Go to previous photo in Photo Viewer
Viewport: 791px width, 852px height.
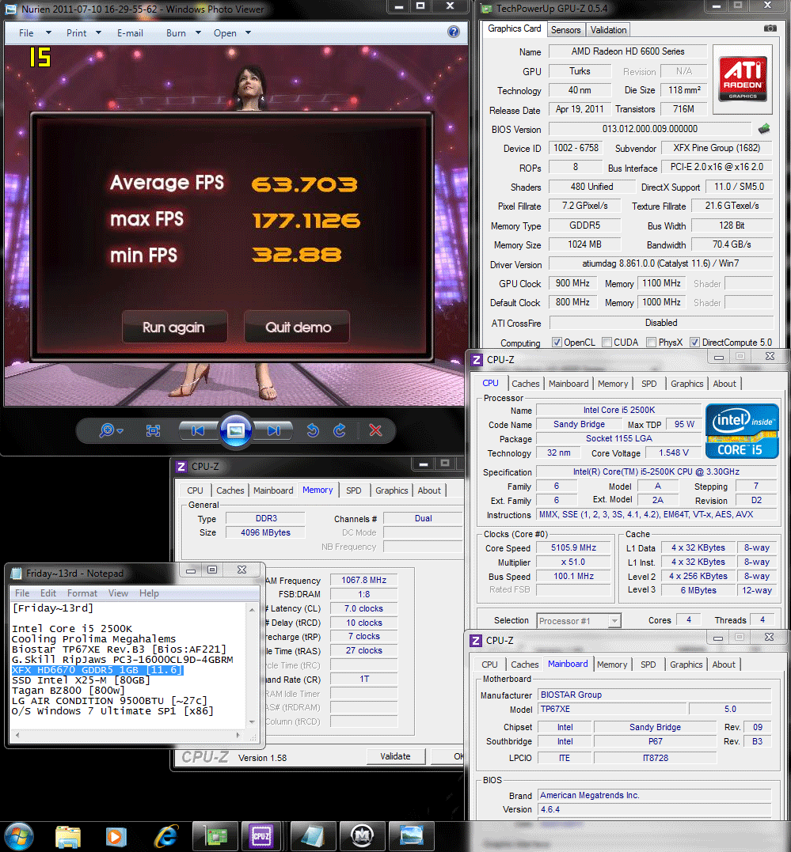(198, 431)
